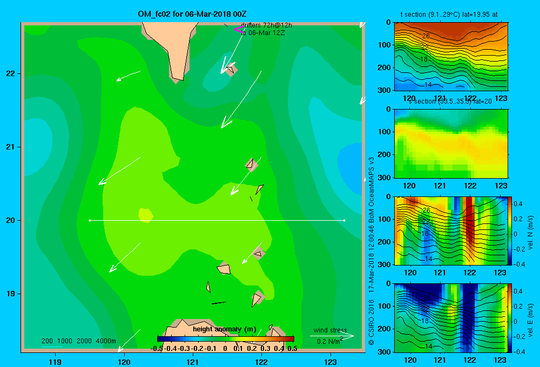Click the 't section (9.1..29°C)' title
Screen dimensions: 540x367
pos(449,15)
